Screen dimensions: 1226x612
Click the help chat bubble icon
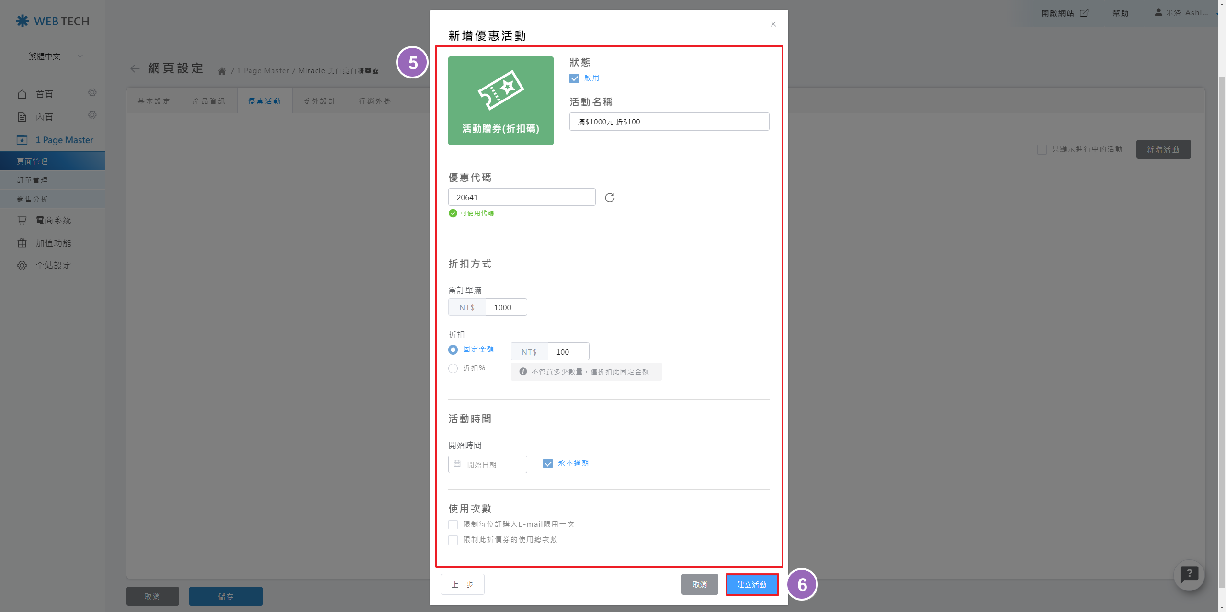coord(1189,574)
